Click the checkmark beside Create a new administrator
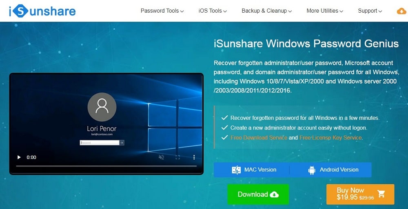The height and width of the screenshot is (209, 408). 224,128
